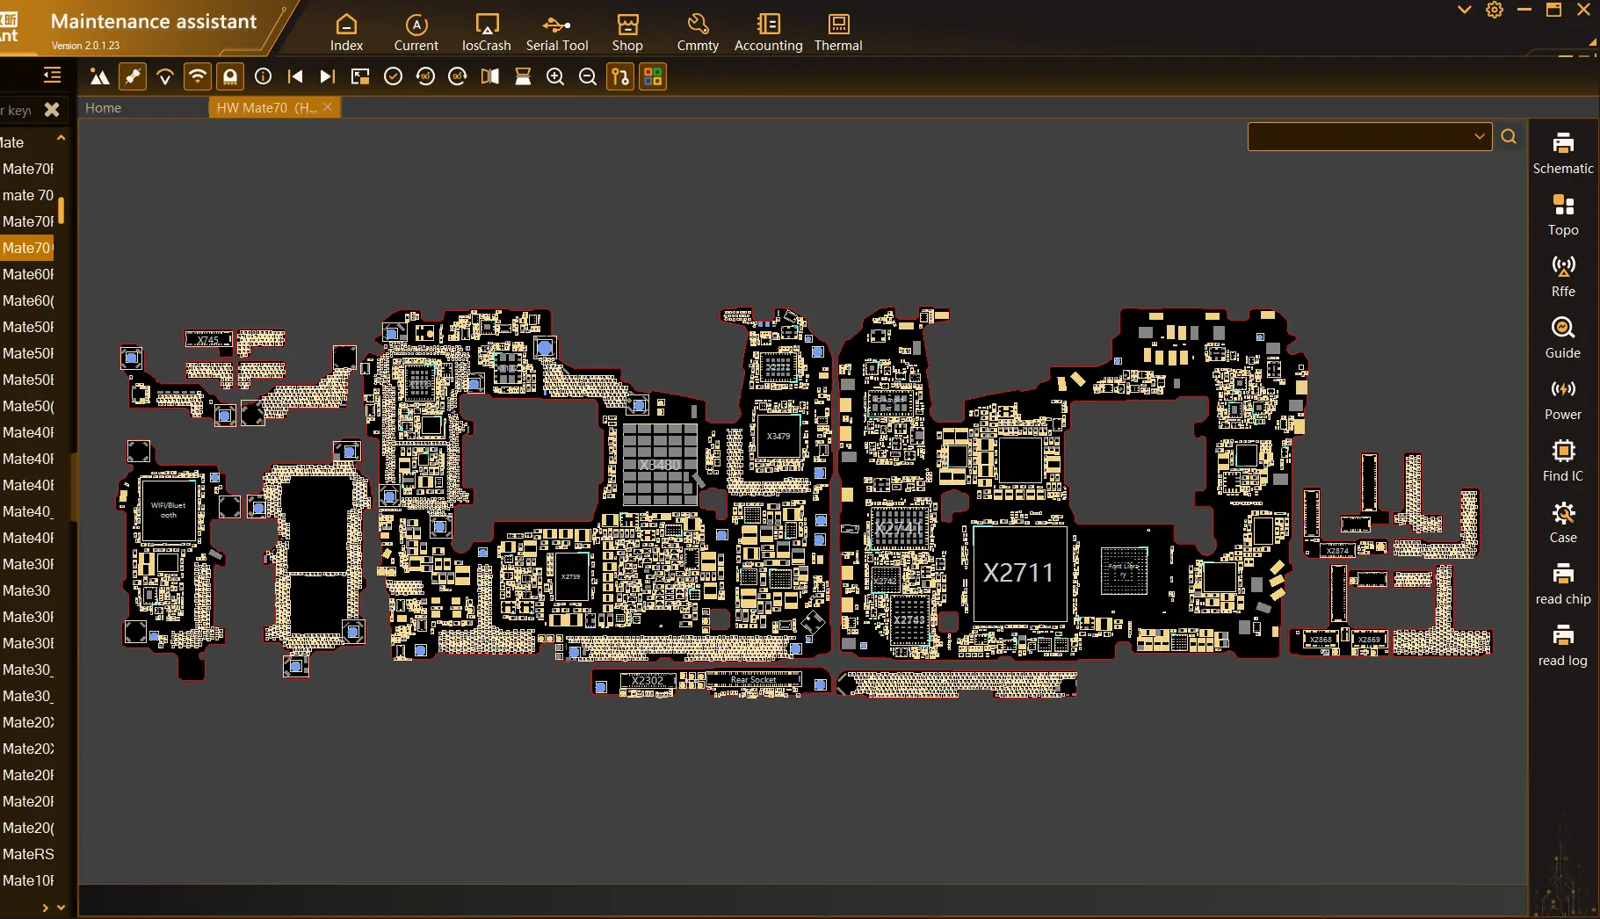This screenshot has height=919, width=1600.
Task: Switch to the Home tab
Action: tap(103, 108)
